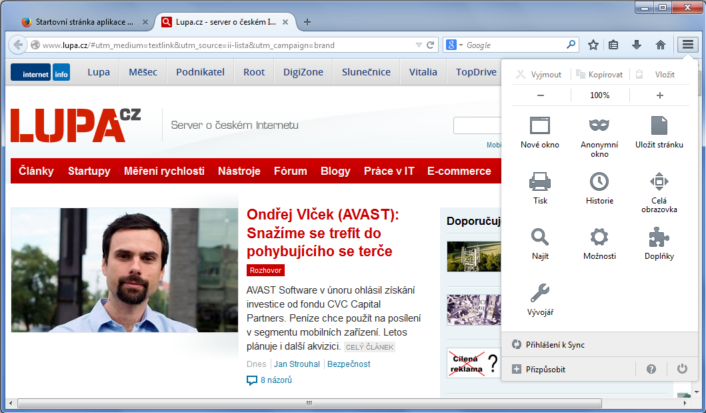Image resolution: width=706 pixels, height=413 pixels.
Task: Open DigiZone in top site bar
Action: pyautogui.click(x=303, y=72)
